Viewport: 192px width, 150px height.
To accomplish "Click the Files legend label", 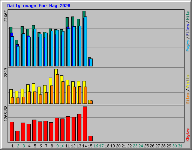I will coord(188,30).
